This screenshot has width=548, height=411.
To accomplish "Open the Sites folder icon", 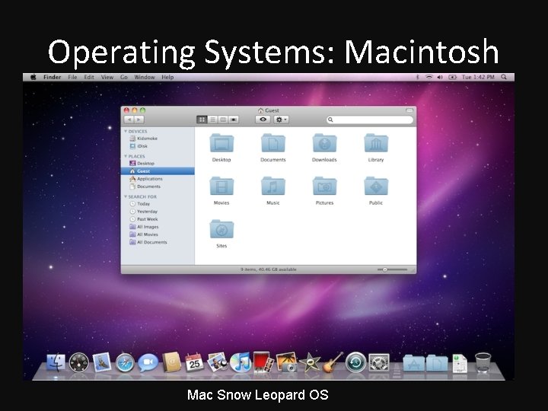I will (221, 229).
